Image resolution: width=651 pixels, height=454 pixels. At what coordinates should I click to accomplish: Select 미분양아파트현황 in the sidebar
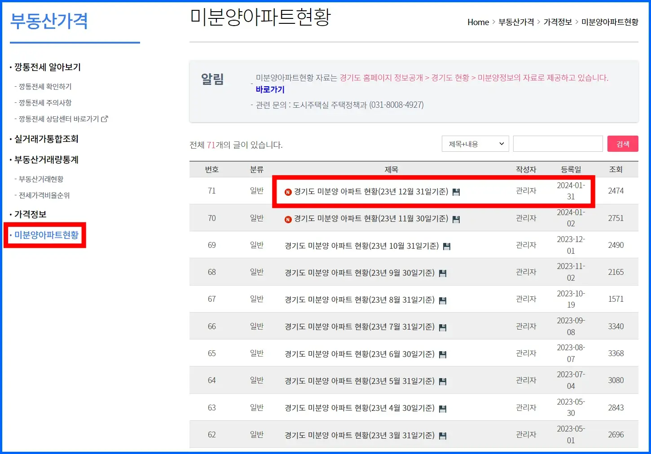46,235
